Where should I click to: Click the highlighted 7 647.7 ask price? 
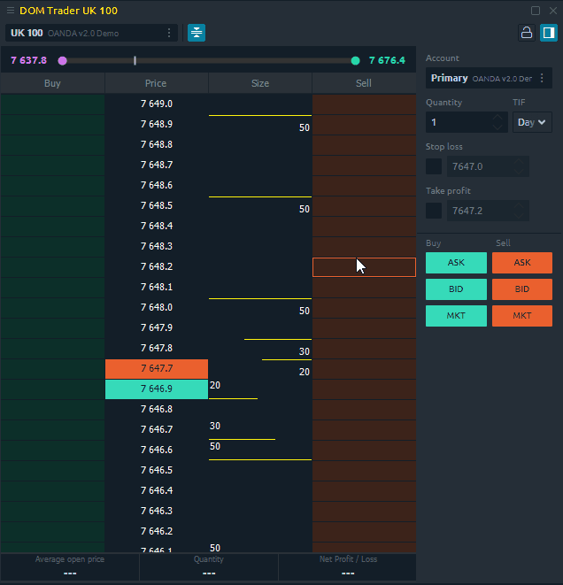click(x=156, y=369)
